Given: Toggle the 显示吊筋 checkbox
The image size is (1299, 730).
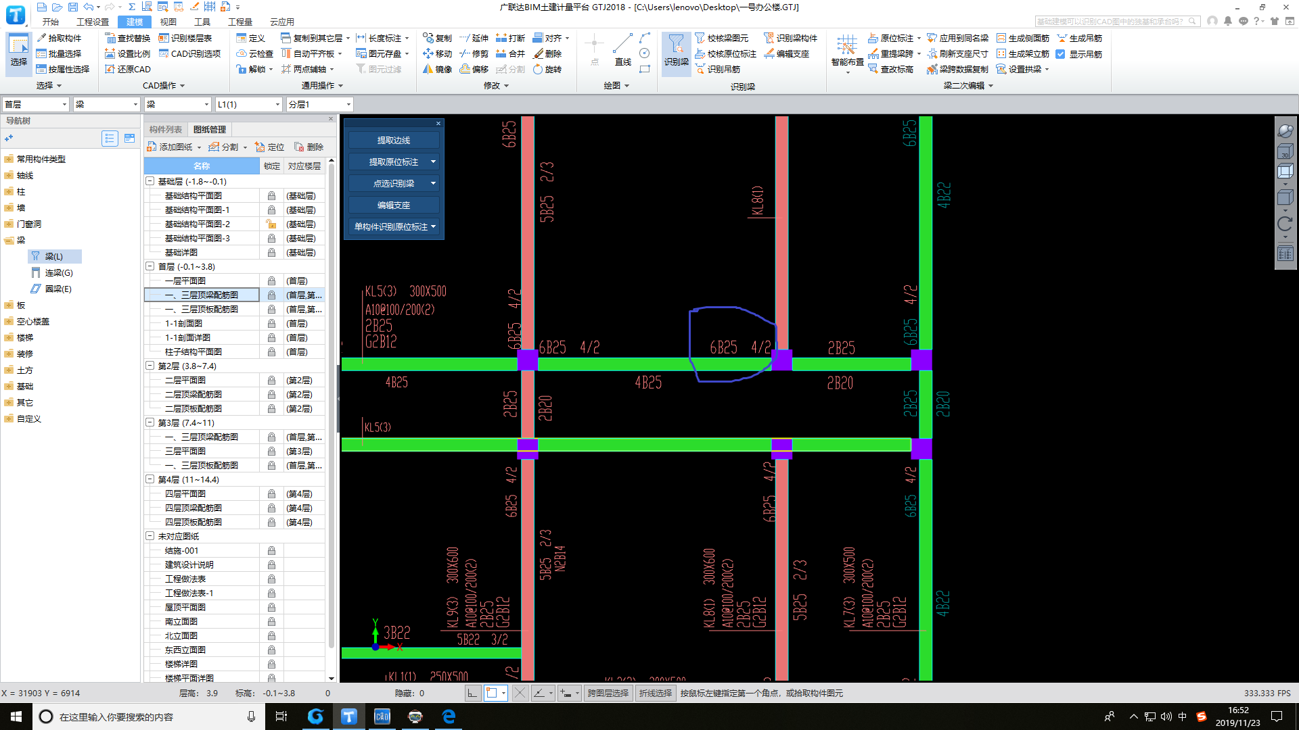Looking at the screenshot, I should click(1061, 54).
